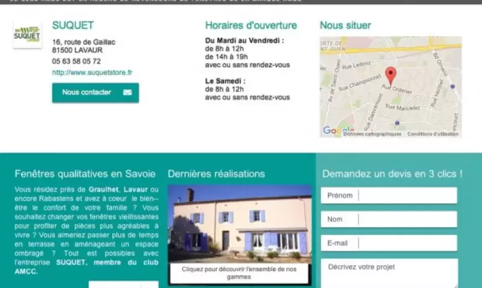Open the Conditions d'utilisation map link

pos(433,134)
